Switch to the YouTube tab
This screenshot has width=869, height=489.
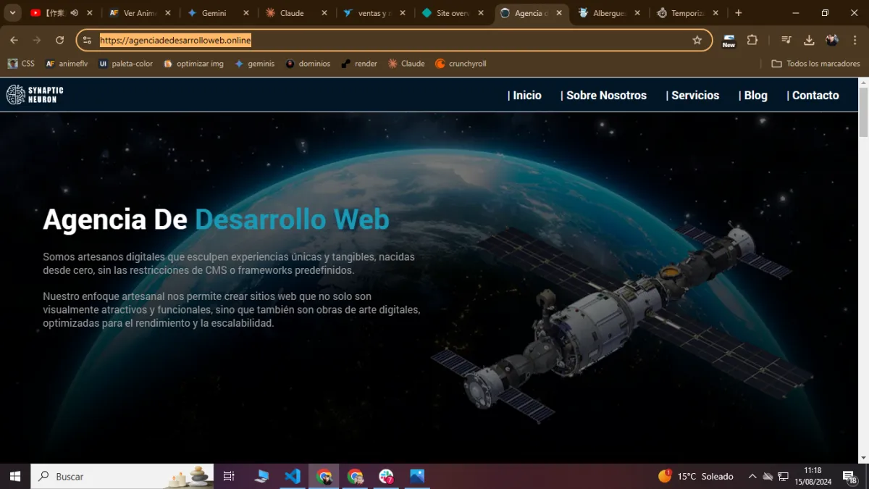pos(61,13)
